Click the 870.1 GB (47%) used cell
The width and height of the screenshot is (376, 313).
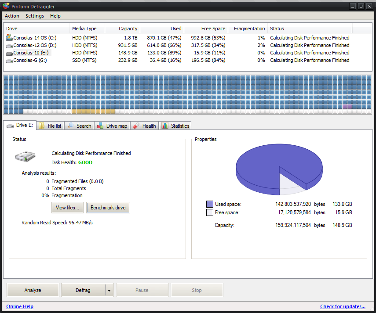click(164, 38)
